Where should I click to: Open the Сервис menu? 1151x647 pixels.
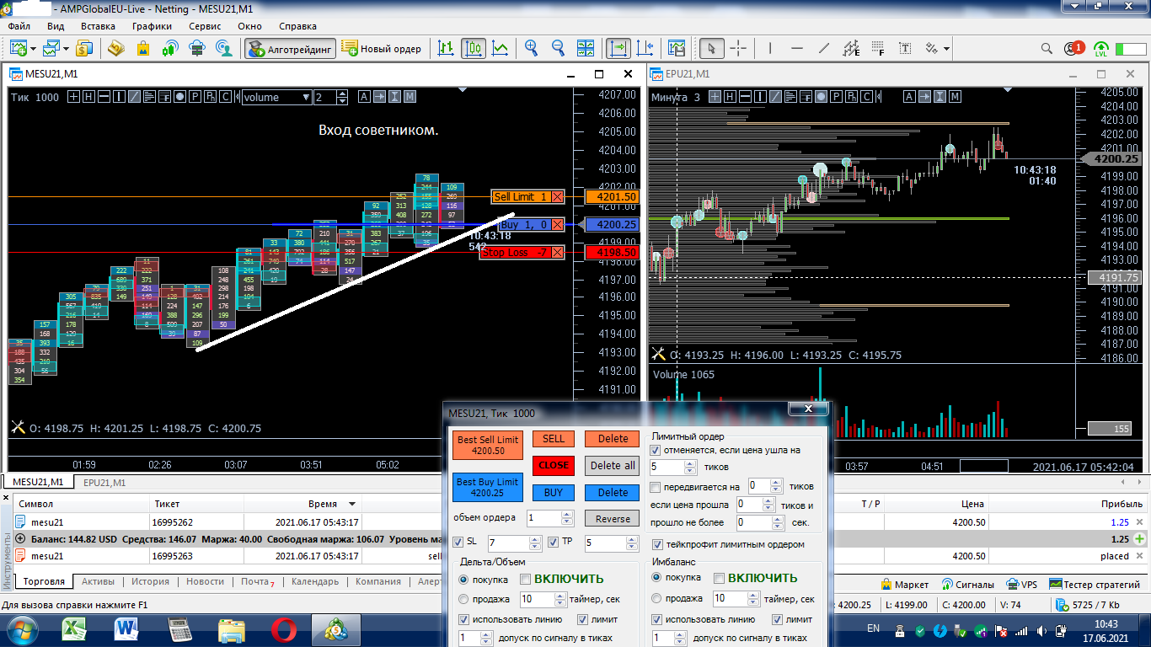[206, 26]
